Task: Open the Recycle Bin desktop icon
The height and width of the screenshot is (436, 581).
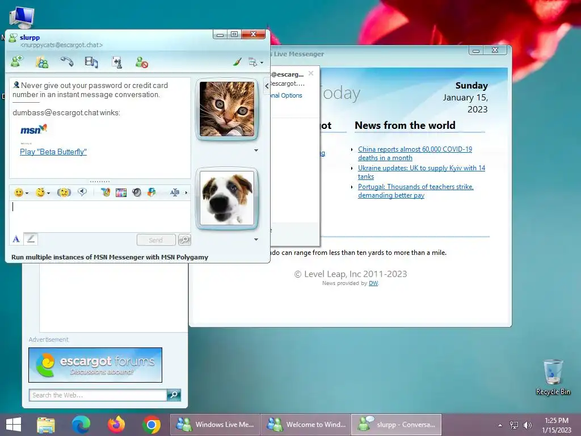Action: click(553, 377)
